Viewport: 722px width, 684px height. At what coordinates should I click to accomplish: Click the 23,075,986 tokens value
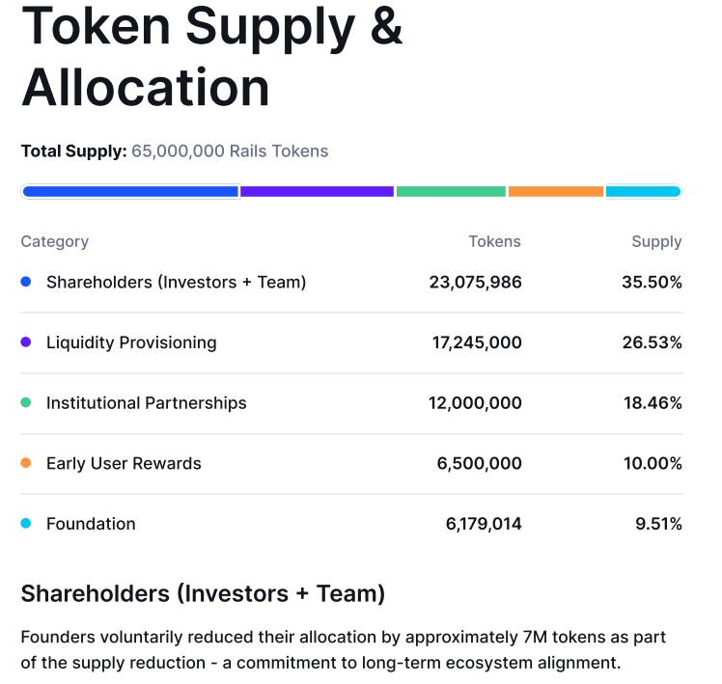(475, 282)
